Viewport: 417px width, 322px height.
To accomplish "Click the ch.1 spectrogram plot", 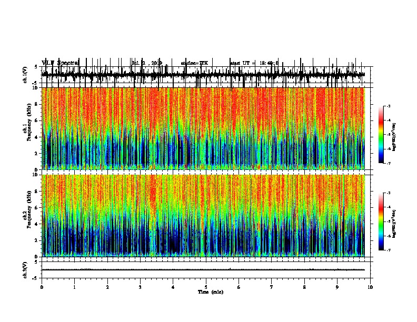I will [203, 128].
